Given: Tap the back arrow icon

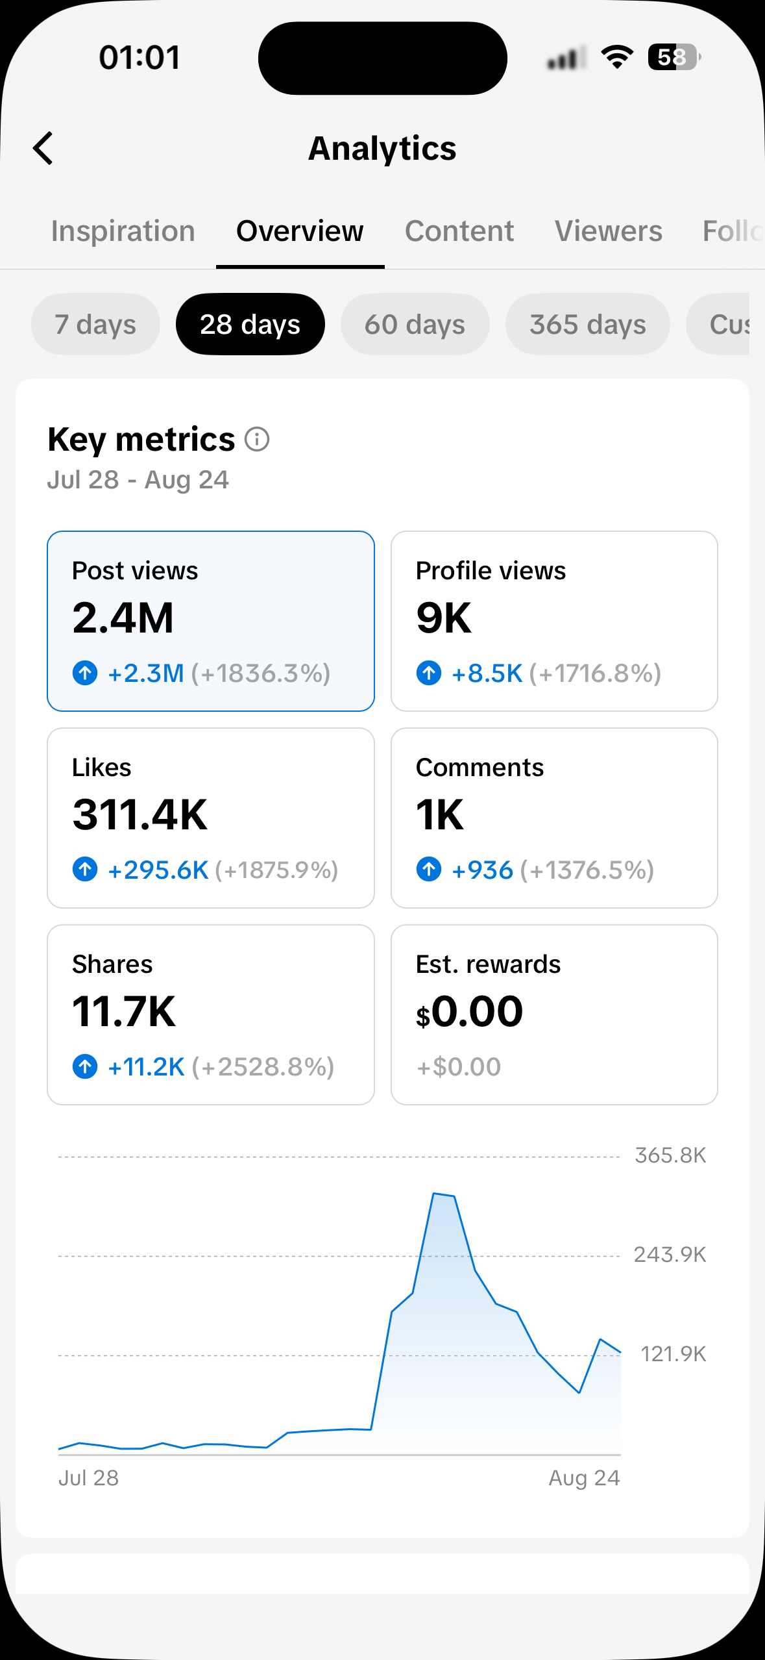Looking at the screenshot, I should (x=43, y=148).
